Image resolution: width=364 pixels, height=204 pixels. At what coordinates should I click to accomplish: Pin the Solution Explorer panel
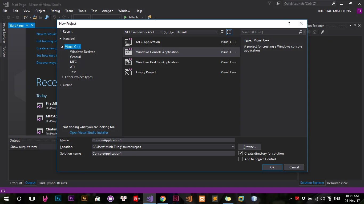tap(355, 25)
